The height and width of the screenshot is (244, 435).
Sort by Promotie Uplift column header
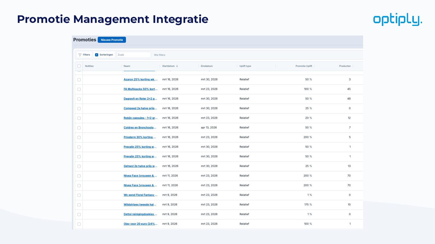pos(304,66)
